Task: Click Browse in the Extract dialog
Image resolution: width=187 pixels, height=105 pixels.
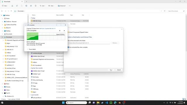Action: [115, 43]
